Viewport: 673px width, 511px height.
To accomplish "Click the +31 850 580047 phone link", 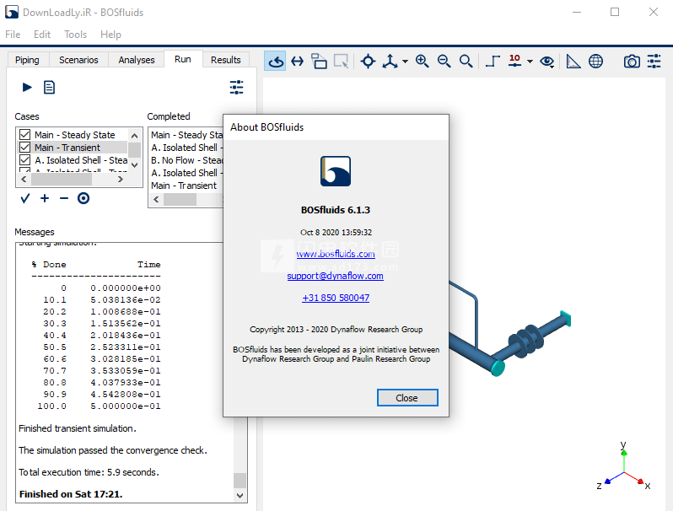I will [336, 298].
